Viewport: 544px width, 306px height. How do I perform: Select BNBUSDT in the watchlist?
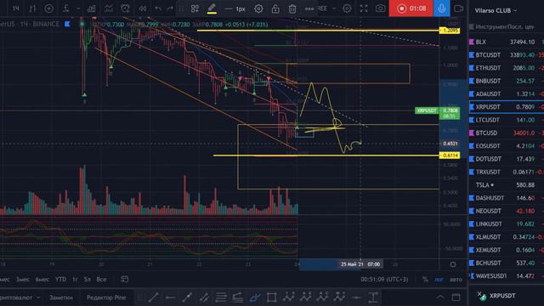pos(507,81)
